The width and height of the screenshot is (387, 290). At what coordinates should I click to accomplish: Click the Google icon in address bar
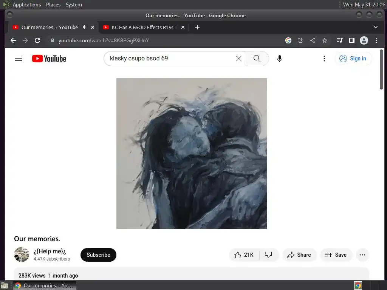coord(288,40)
